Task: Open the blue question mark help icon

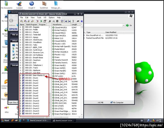Action: (x=82, y=21)
